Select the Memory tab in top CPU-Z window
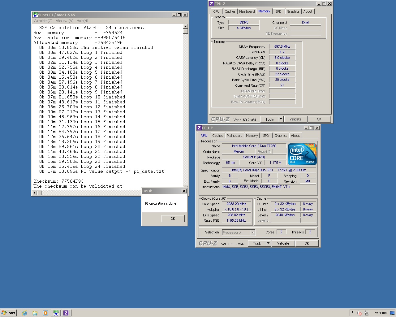This screenshot has height=317, width=396. point(264,11)
